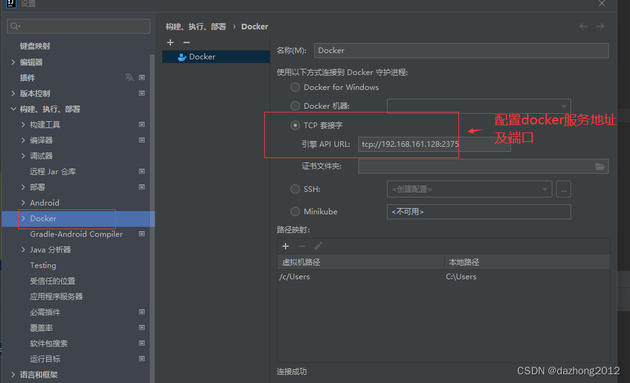The width and height of the screenshot is (630, 383).
Task: Click the settings search field
Action: tap(78, 26)
